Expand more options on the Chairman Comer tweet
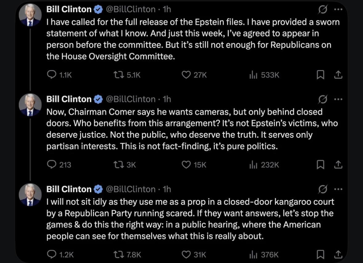Image resolution: width=363 pixels, height=263 pixels. 338,99
